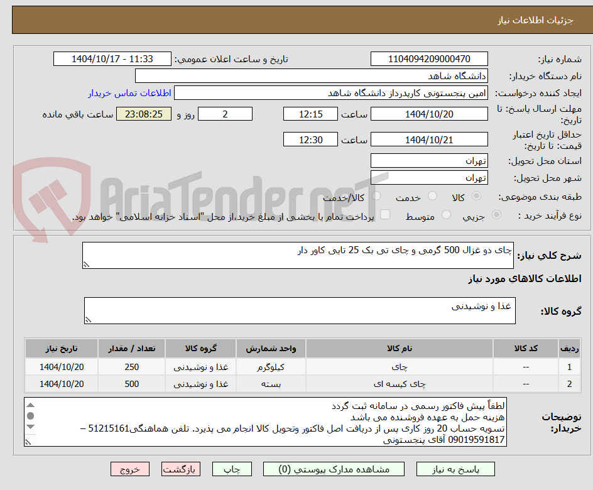Click date cell in row 1
Image resolution: width=593 pixels, height=490 pixels.
pos(62,367)
